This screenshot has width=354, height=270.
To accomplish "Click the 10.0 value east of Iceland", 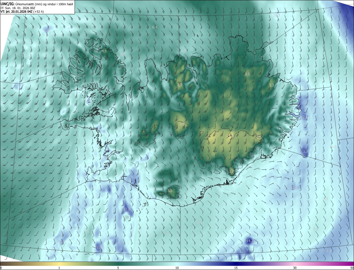I will point(333,147).
